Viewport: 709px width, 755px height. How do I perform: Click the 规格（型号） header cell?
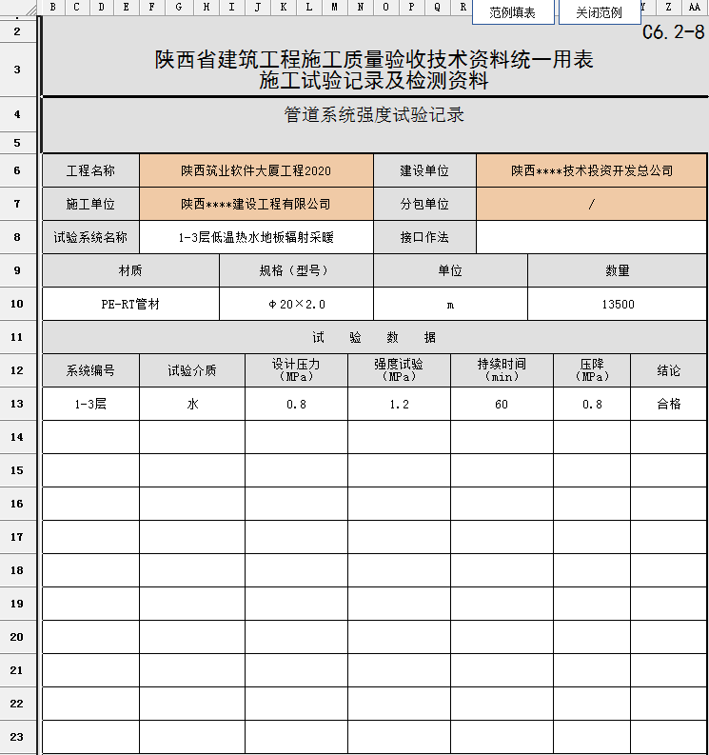(297, 270)
